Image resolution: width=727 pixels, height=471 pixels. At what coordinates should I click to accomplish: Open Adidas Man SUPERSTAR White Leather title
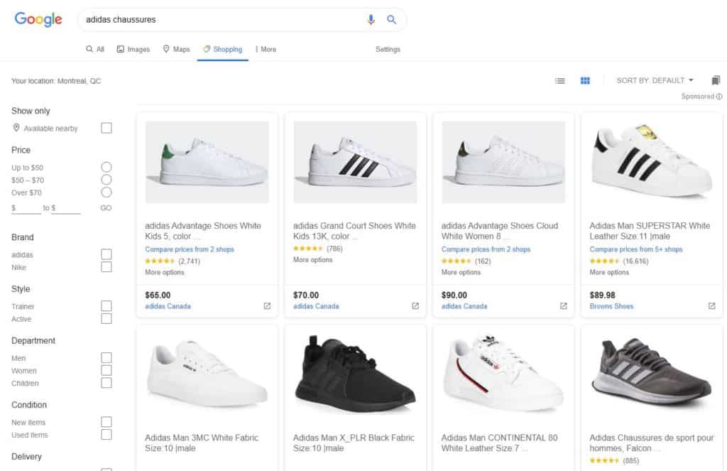tap(650, 231)
